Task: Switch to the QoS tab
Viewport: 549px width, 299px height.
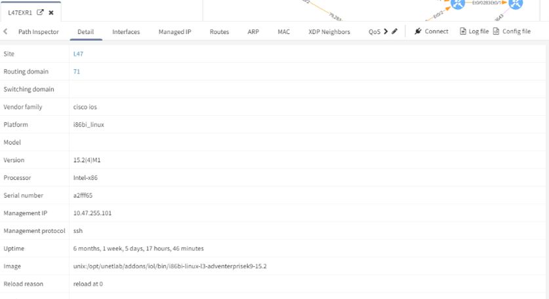Action: (374, 31)
